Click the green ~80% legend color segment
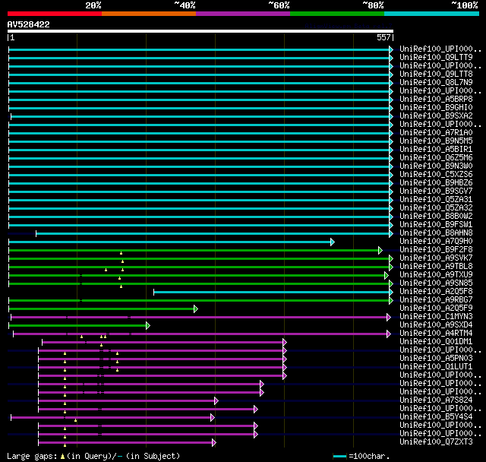 click(x=337, y=14)
